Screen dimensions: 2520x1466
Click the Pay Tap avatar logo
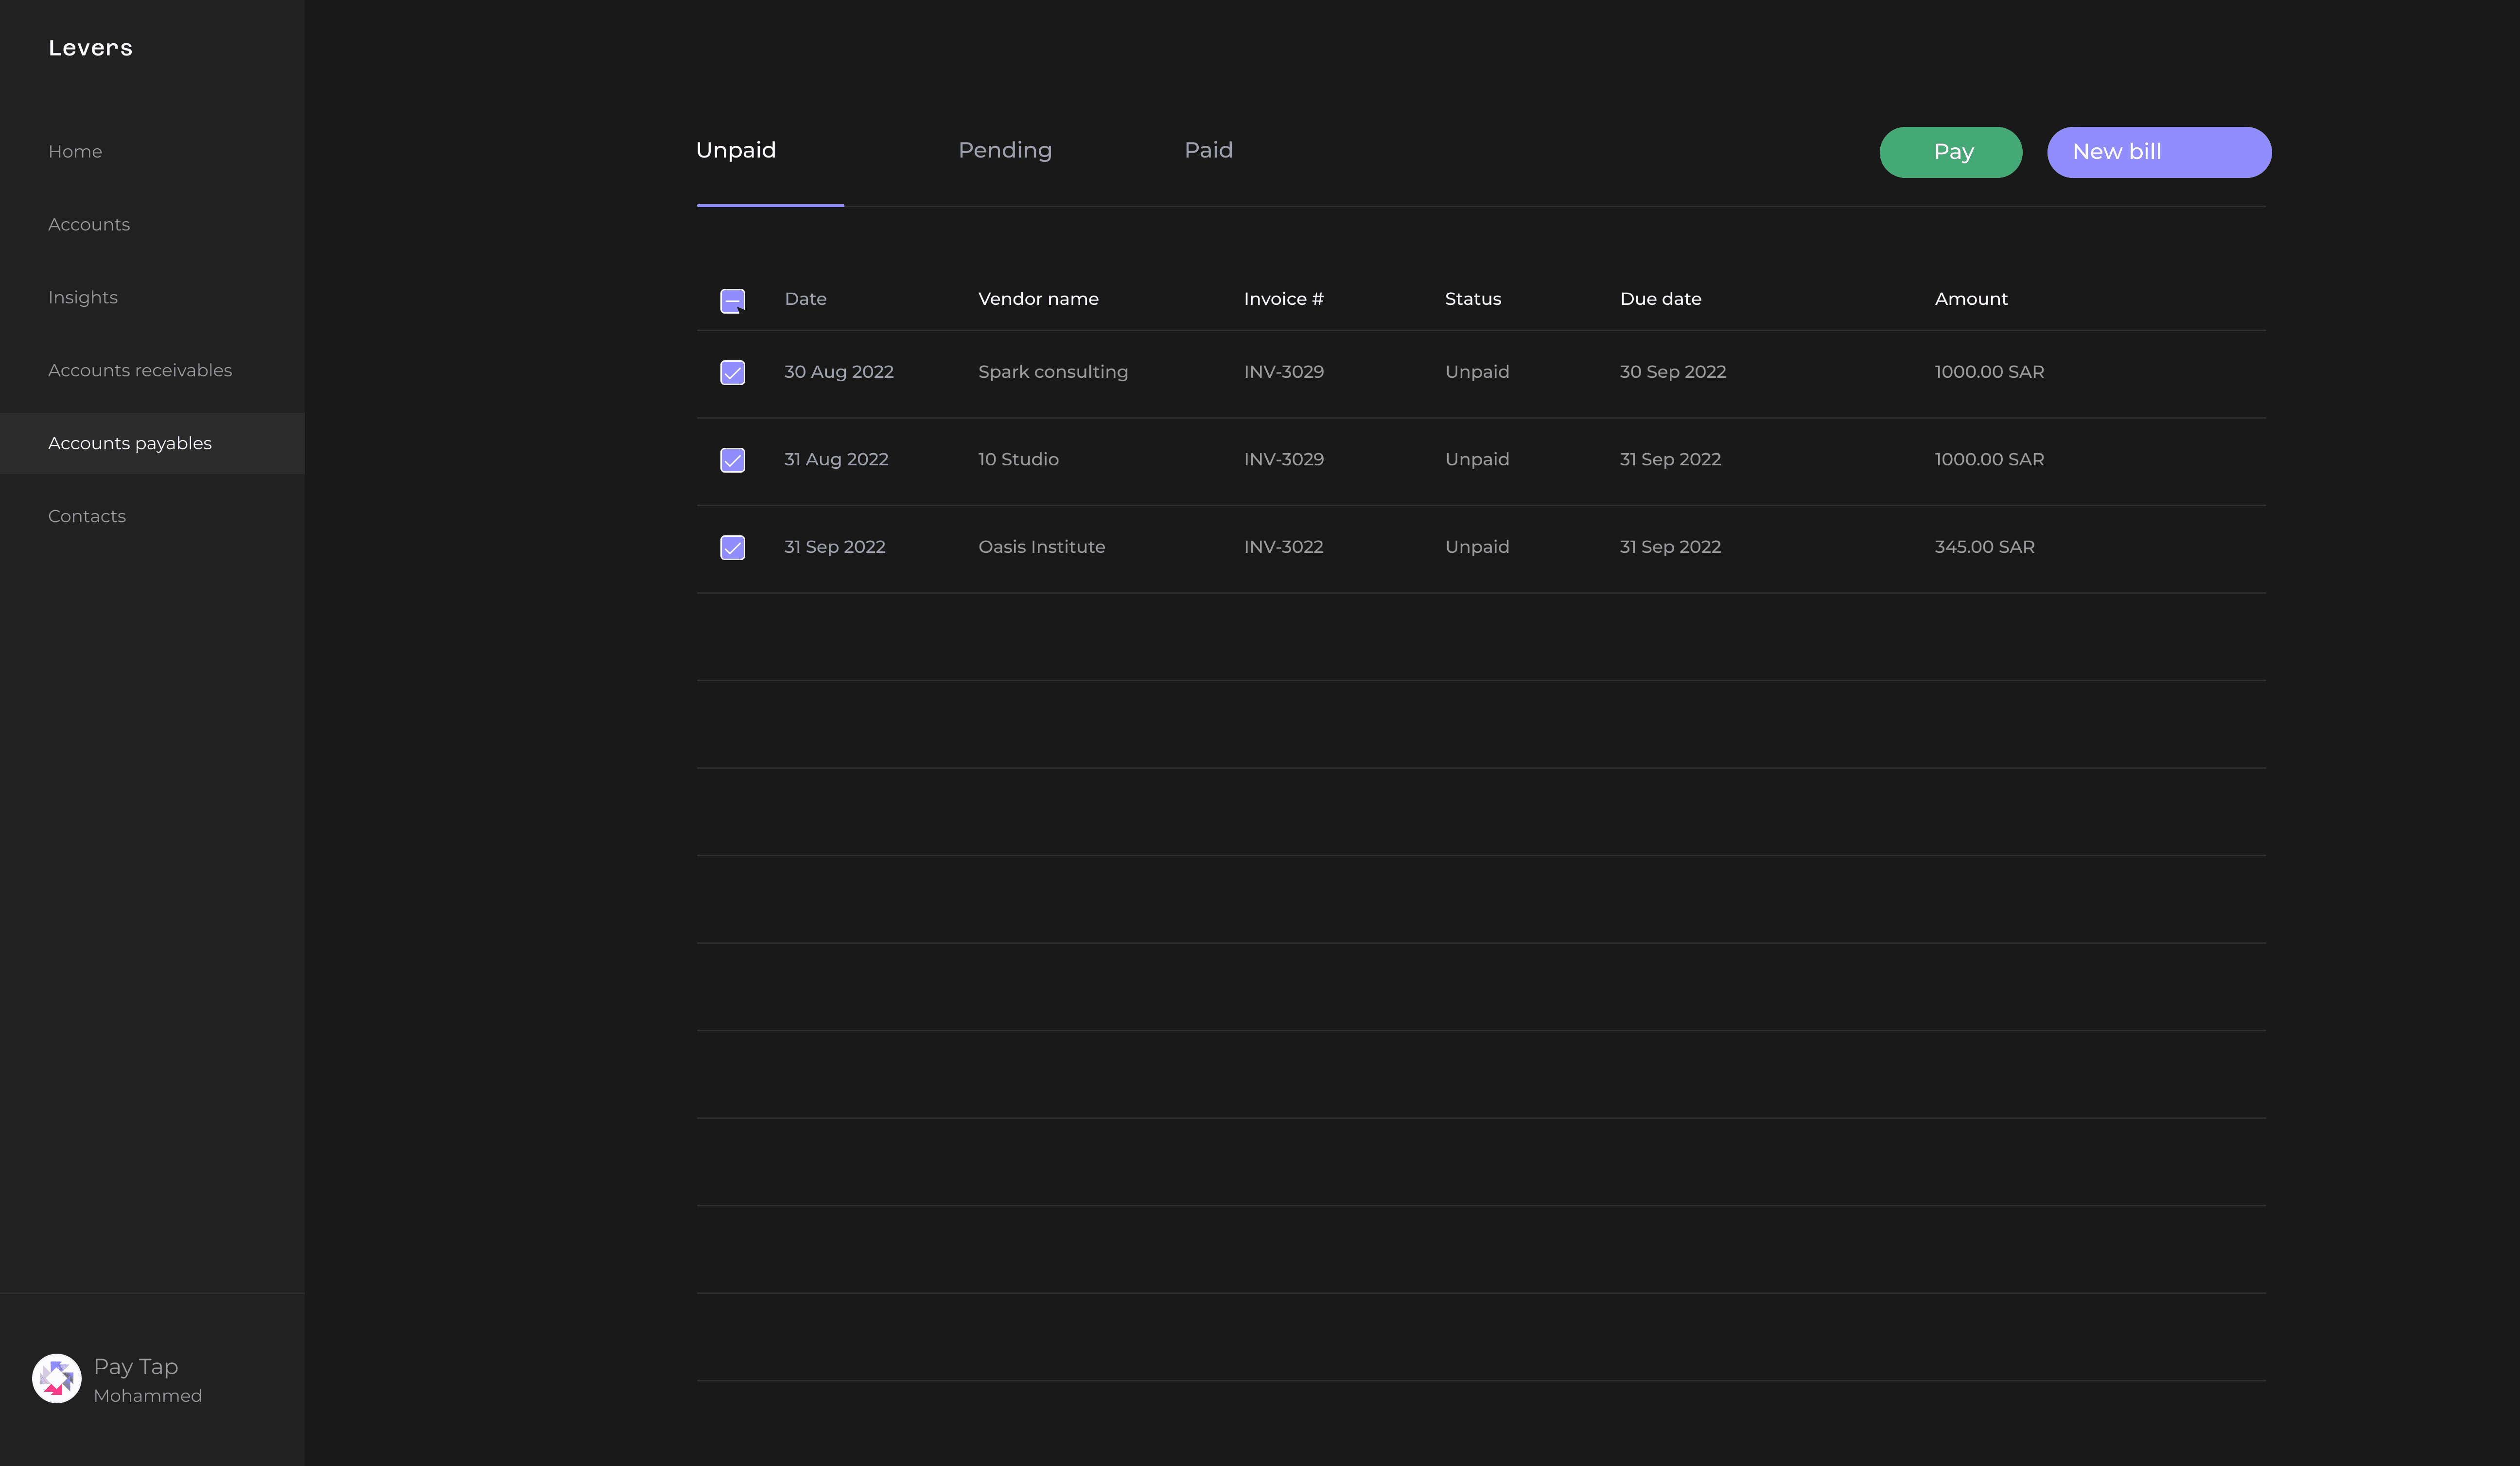pos(57,1379)
